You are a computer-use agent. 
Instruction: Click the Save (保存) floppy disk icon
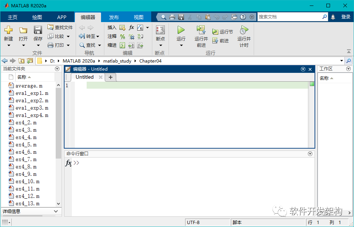[x=38, y=30]
